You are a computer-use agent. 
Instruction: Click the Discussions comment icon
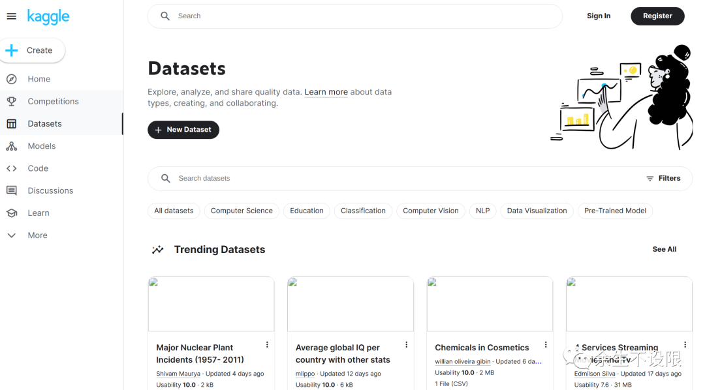12,190
